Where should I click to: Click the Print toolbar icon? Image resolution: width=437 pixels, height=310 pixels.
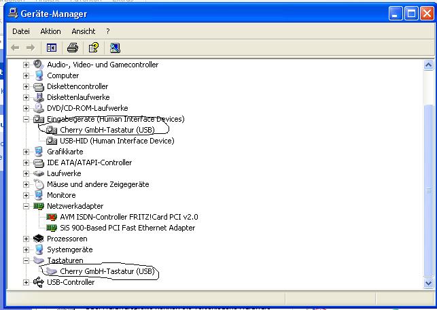coord(73,48)
